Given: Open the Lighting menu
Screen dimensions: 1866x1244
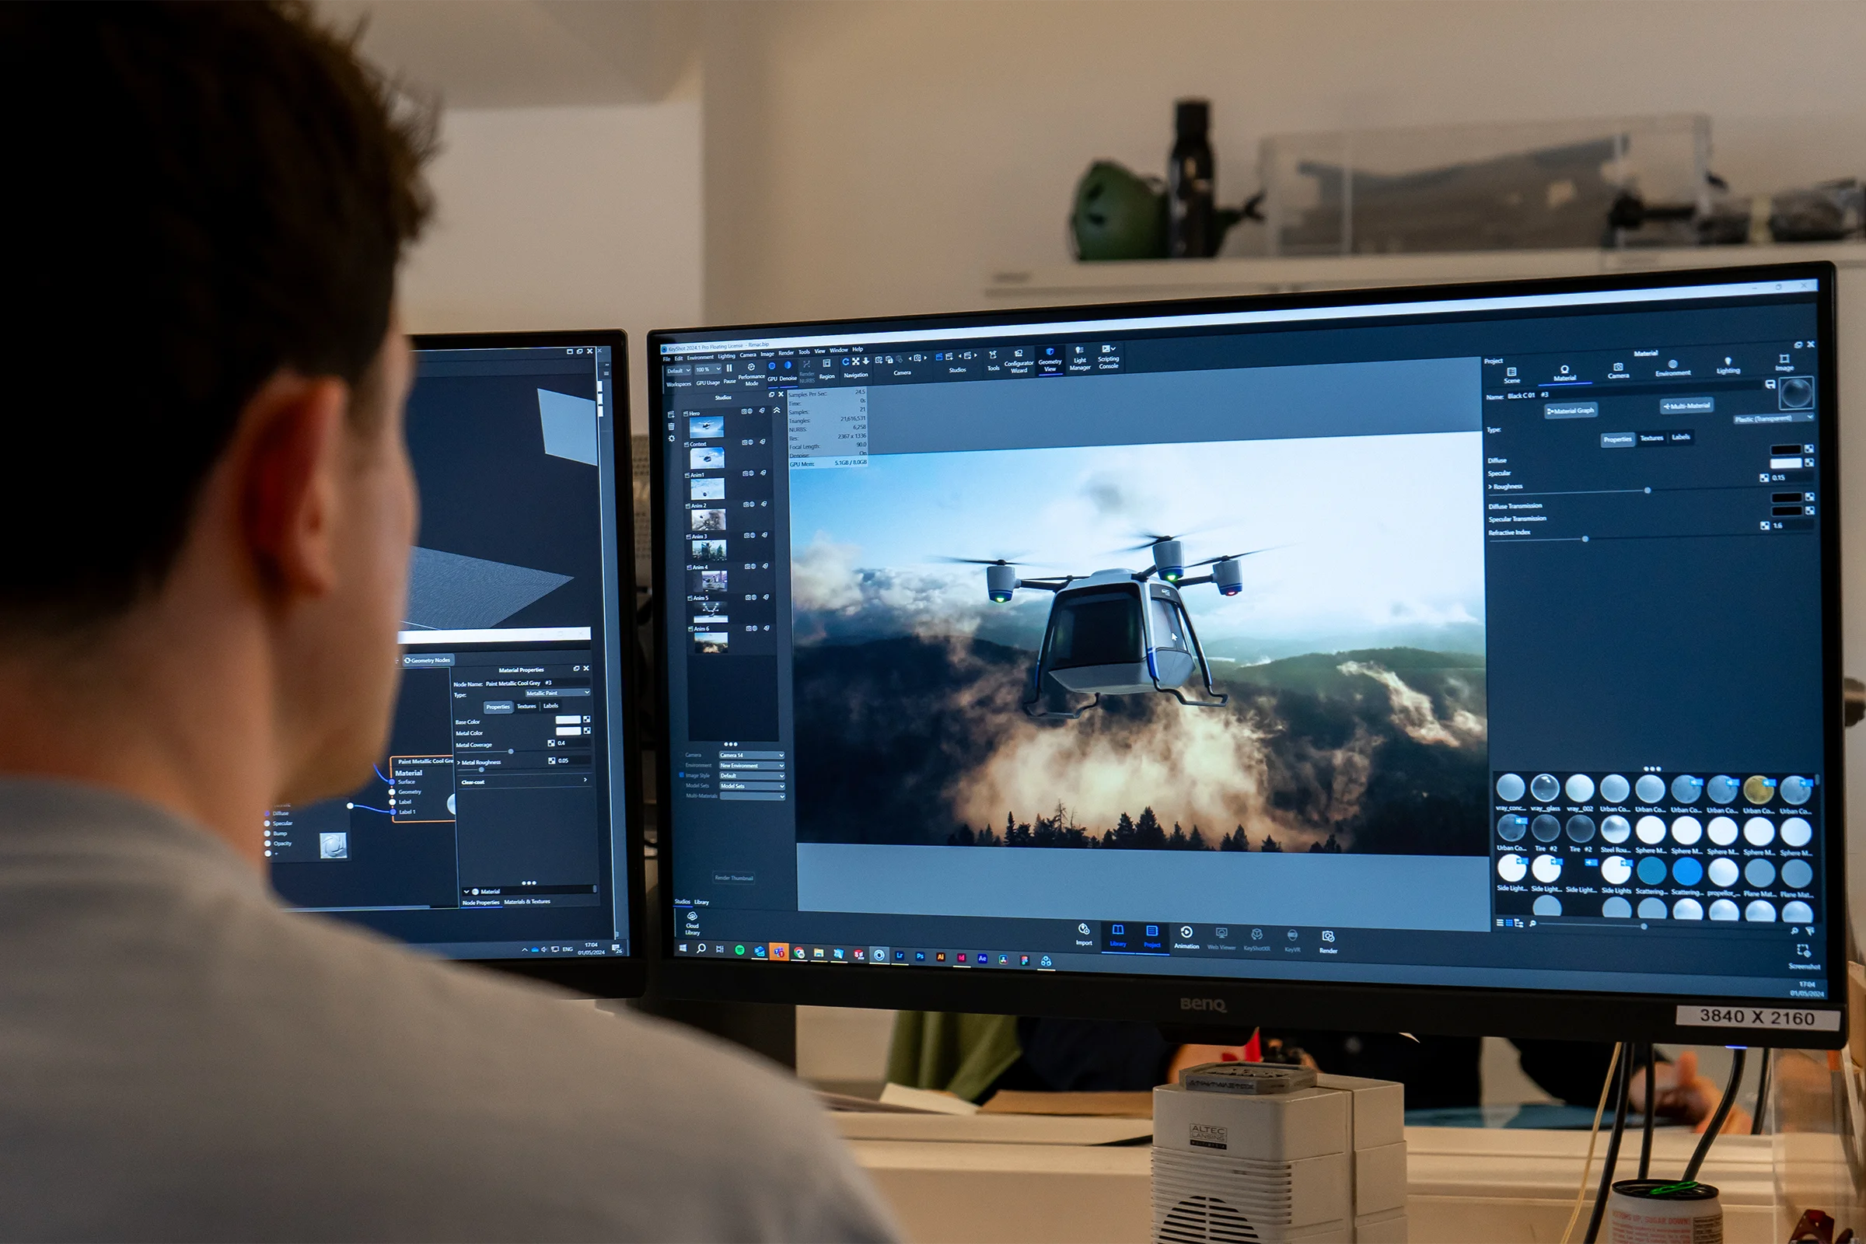Looking at the screenshot, I should (726, 356).
